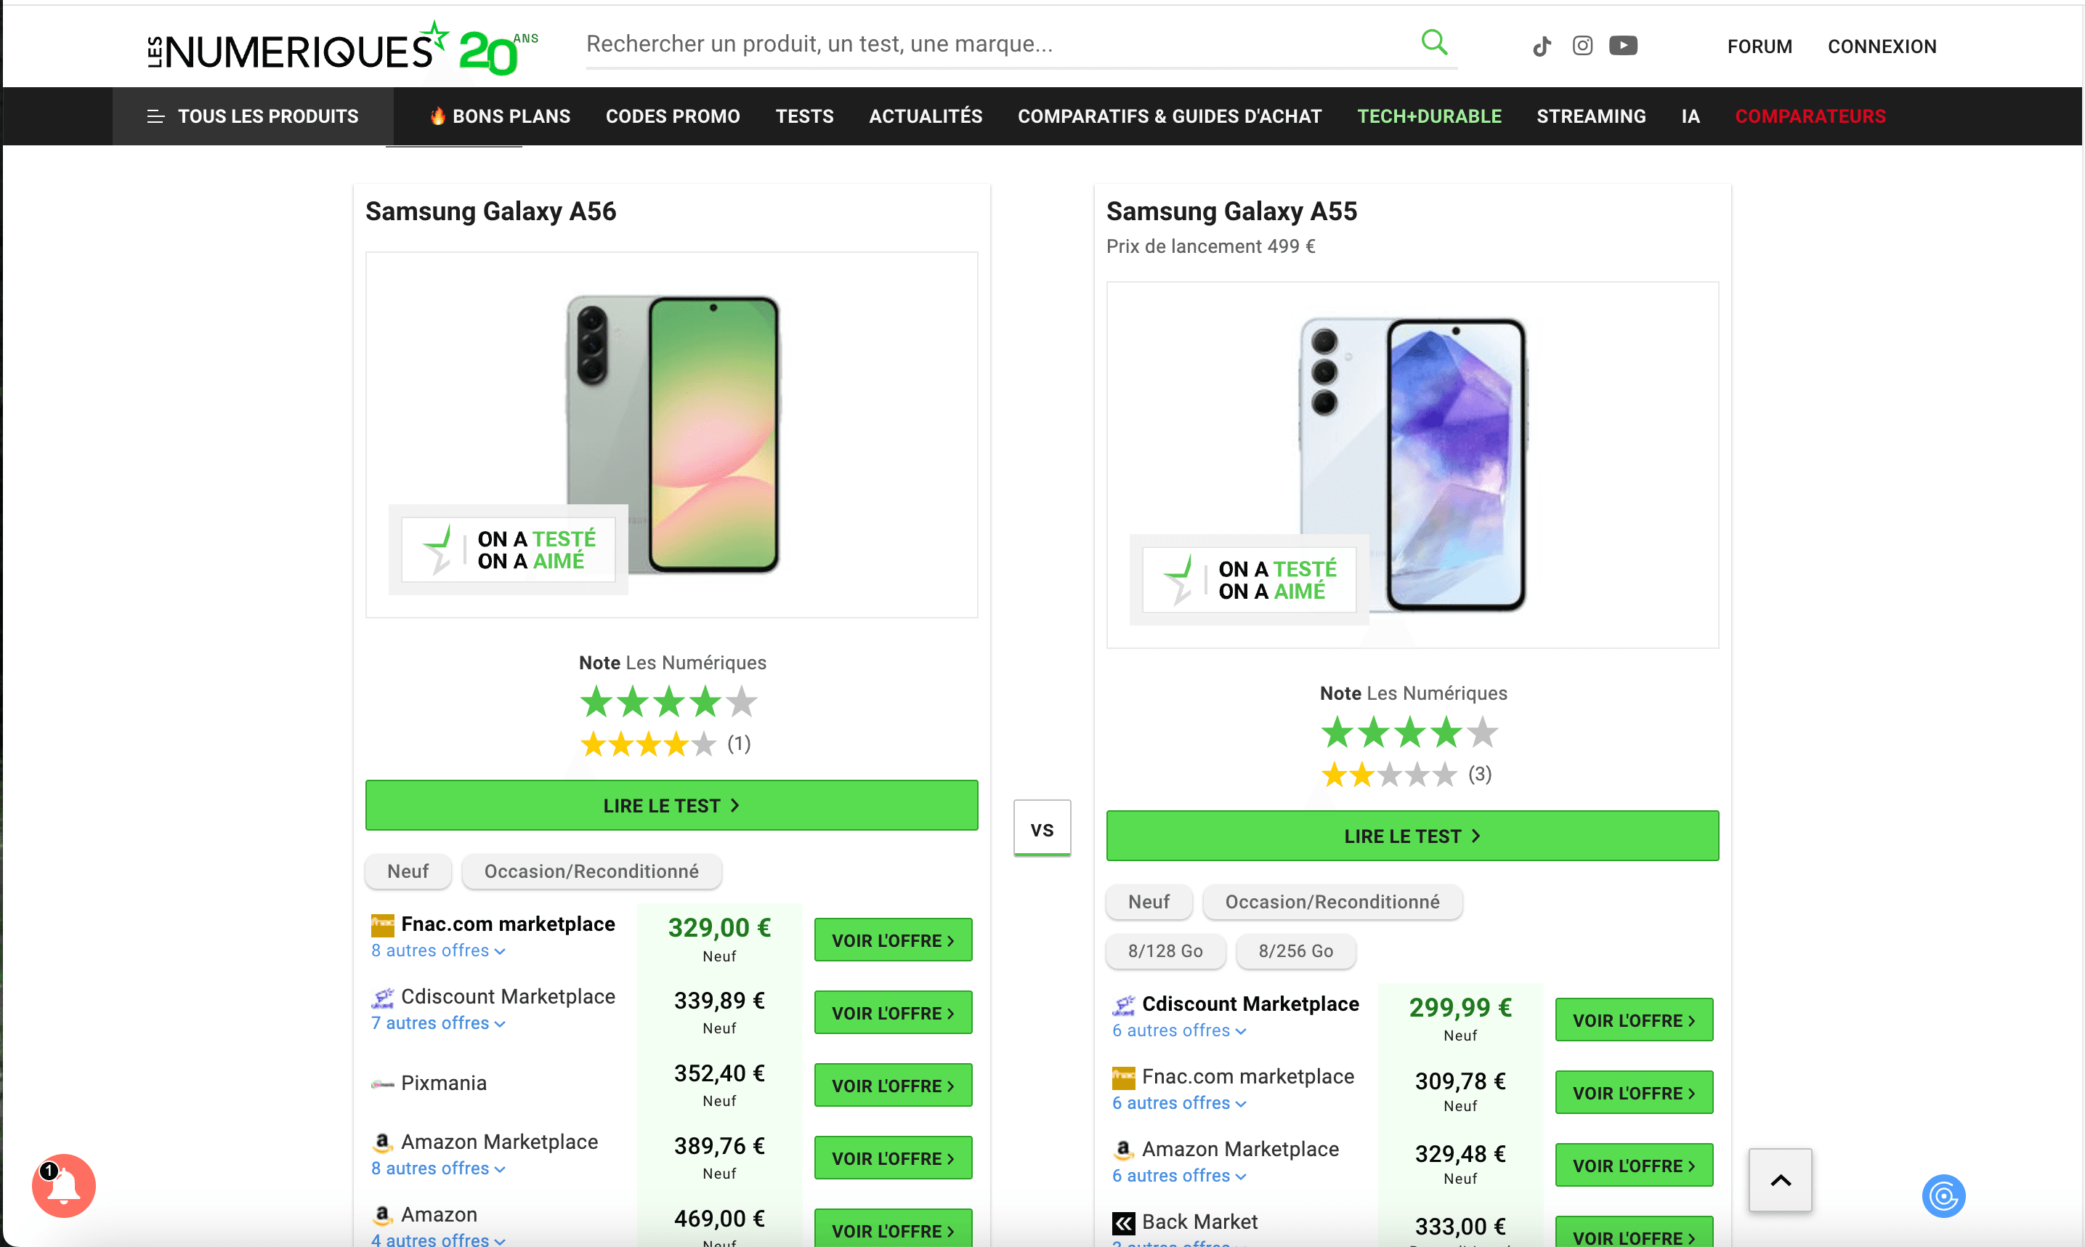Select the 8/256 Go storage filter
2085x1247 pixels.
(1295, 951)
